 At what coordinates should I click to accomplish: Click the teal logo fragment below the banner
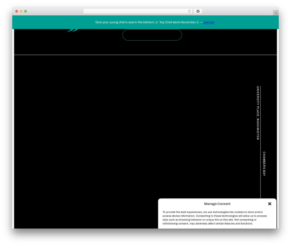73,30
